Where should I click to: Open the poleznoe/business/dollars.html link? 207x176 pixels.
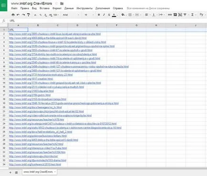(38, 136)
